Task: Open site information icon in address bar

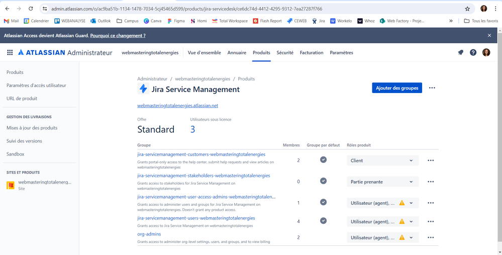Action: pos(45,9)
